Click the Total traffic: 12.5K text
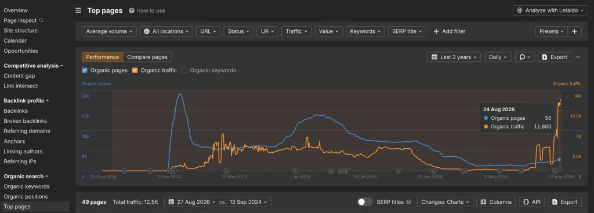Viewport: 594px width, 213px height. click(x=135, y=202)
